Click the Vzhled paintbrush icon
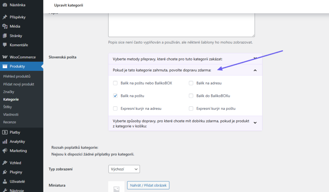This screenshot has width=329, height=192. [x=5, y=163]
